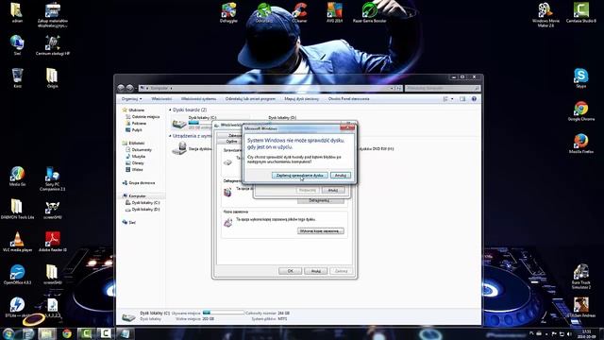The width and height of the screenshot is (604, 340).
Task: Open the change view dropdown in Explorer
Action: [x=452, y=99]
